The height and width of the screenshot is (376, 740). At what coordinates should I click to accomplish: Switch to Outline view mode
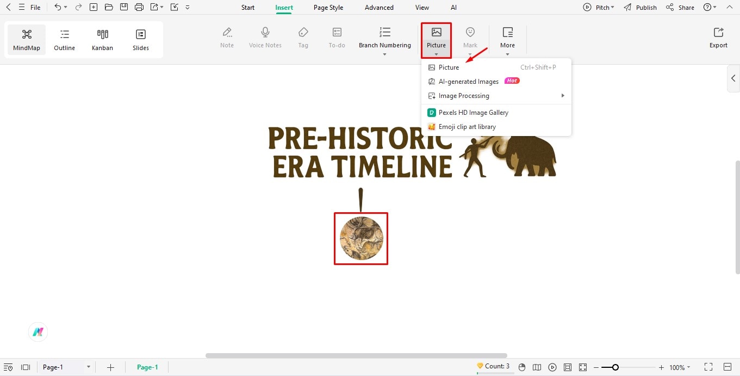[x=64, y=40]
